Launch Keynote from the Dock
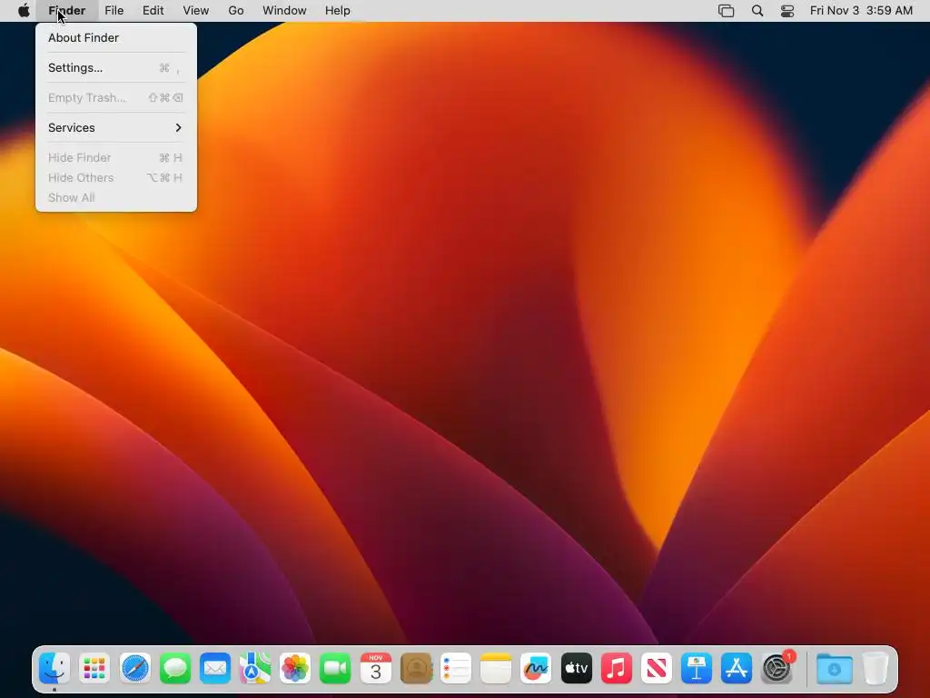 click(697, 668)
